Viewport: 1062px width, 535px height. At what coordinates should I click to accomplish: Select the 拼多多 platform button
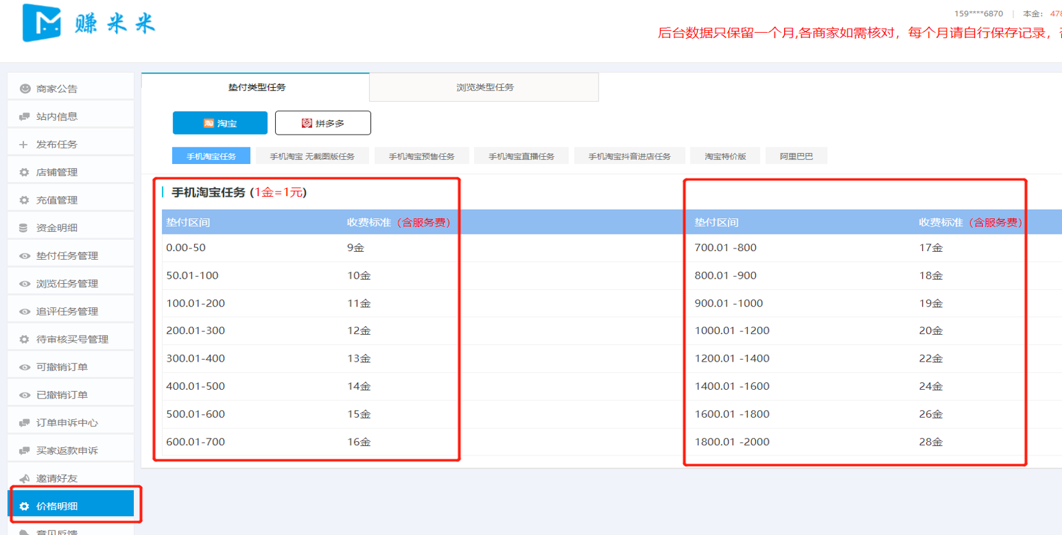[323, 123]
